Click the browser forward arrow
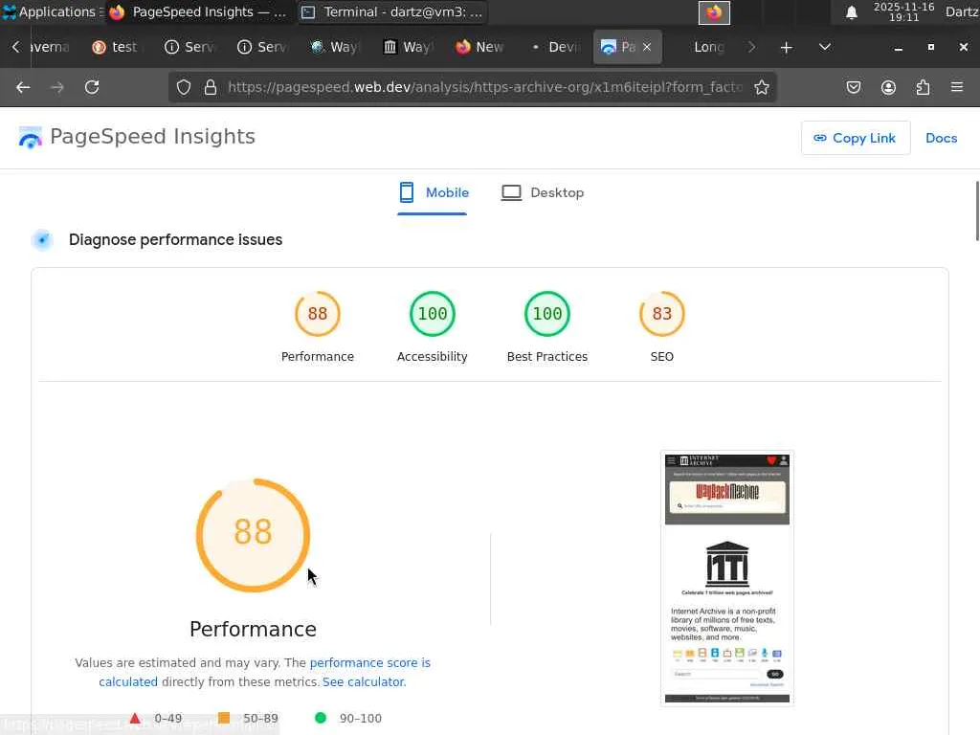Image resolution: width=980 pixels, height=735 pixels. click(x=56, y=87)
